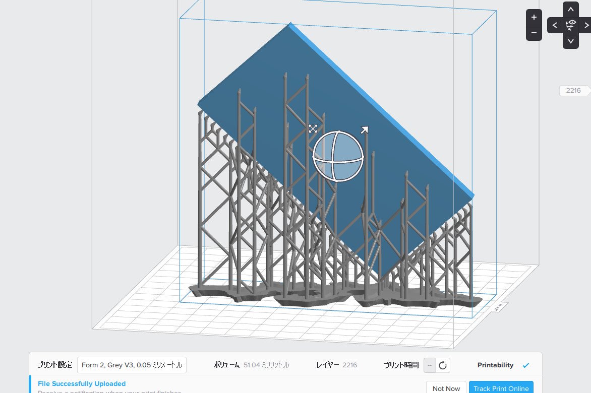591x393 pixels.
Task: Recalculate print time with the refresh icon
Action: (443, 365)
